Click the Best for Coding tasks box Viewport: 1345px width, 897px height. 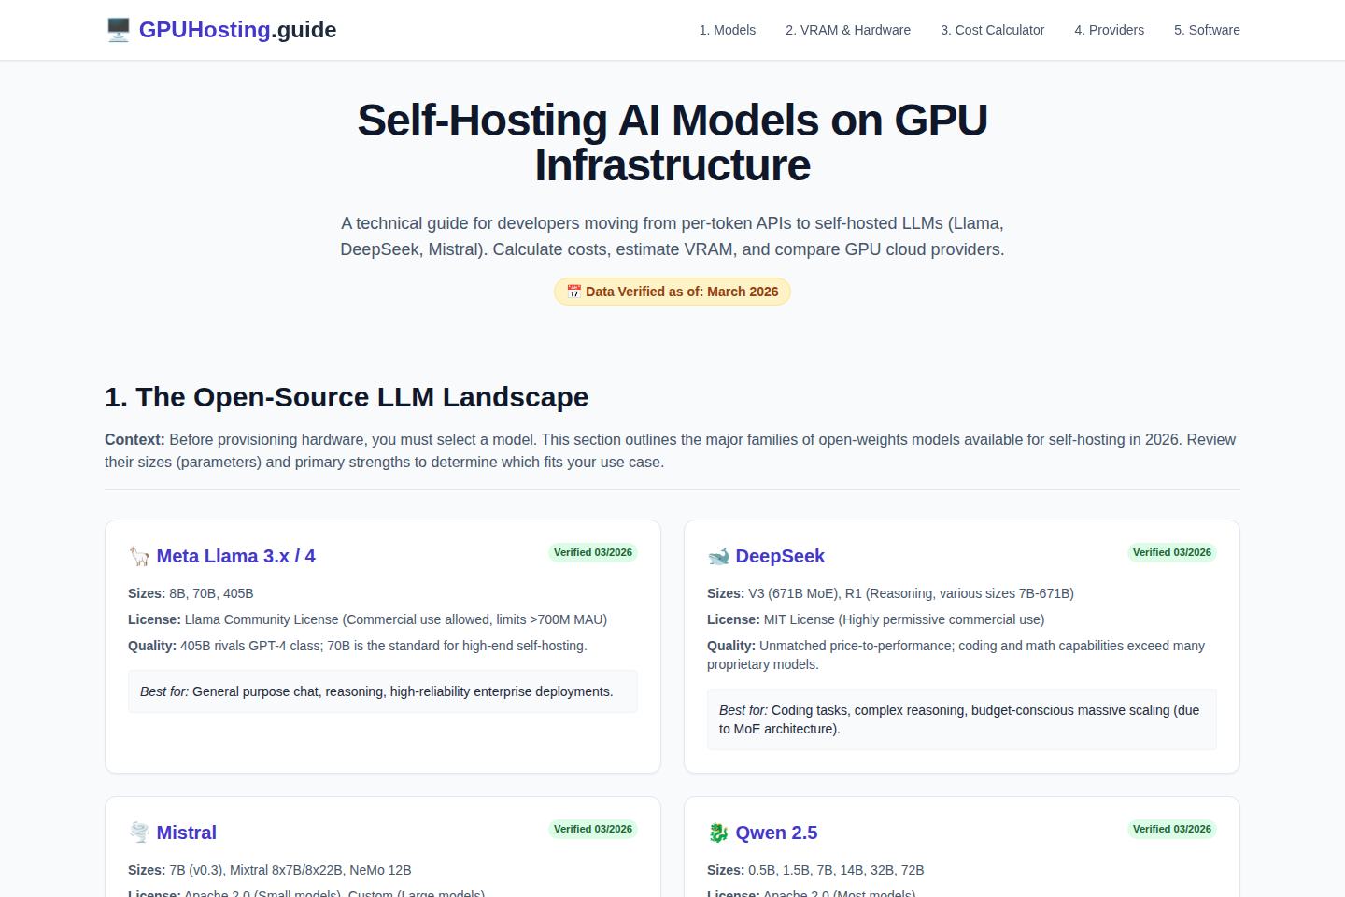962,719
